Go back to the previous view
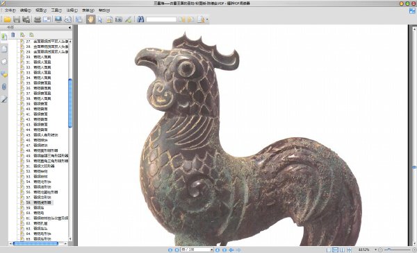The height and width of the screenshot is (253, 417). [231, 250]
